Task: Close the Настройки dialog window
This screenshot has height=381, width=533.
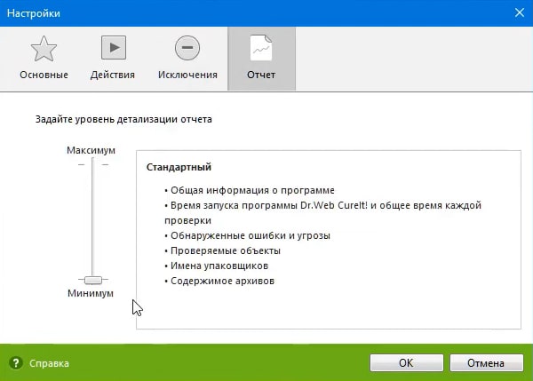Action: pyautogui.click(x=518, y=12)
